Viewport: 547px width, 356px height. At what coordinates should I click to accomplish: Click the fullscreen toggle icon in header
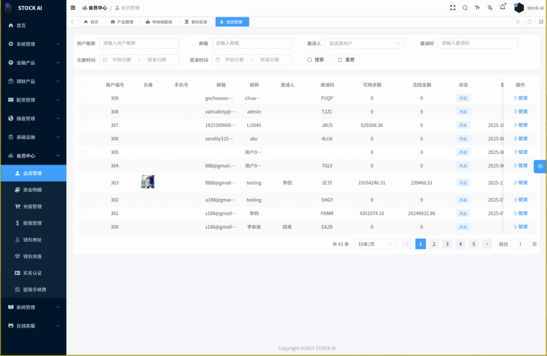(x=452, y=8)
